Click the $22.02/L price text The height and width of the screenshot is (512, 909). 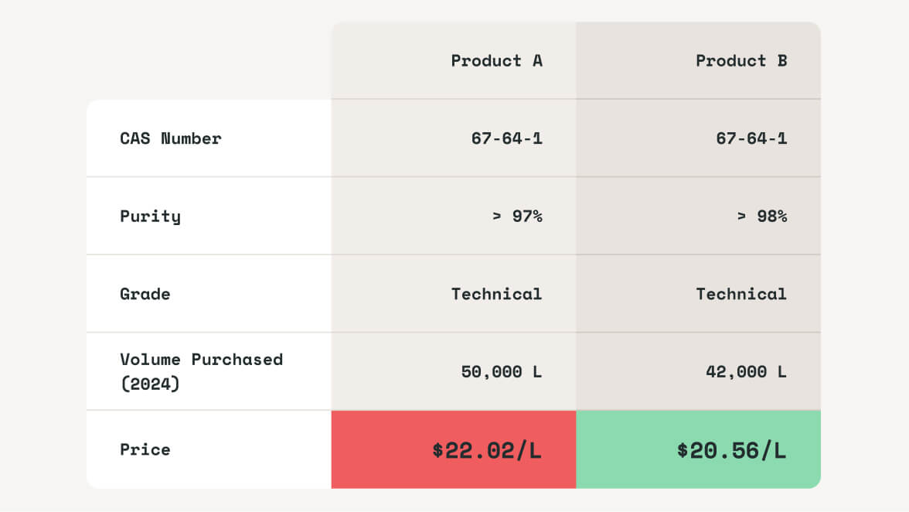[486, 450]
